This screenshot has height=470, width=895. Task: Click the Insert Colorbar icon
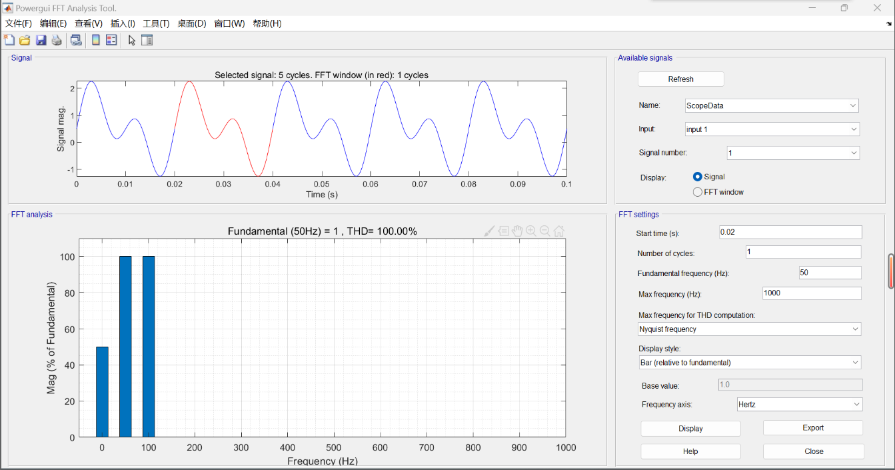click(x=95, y=40)
